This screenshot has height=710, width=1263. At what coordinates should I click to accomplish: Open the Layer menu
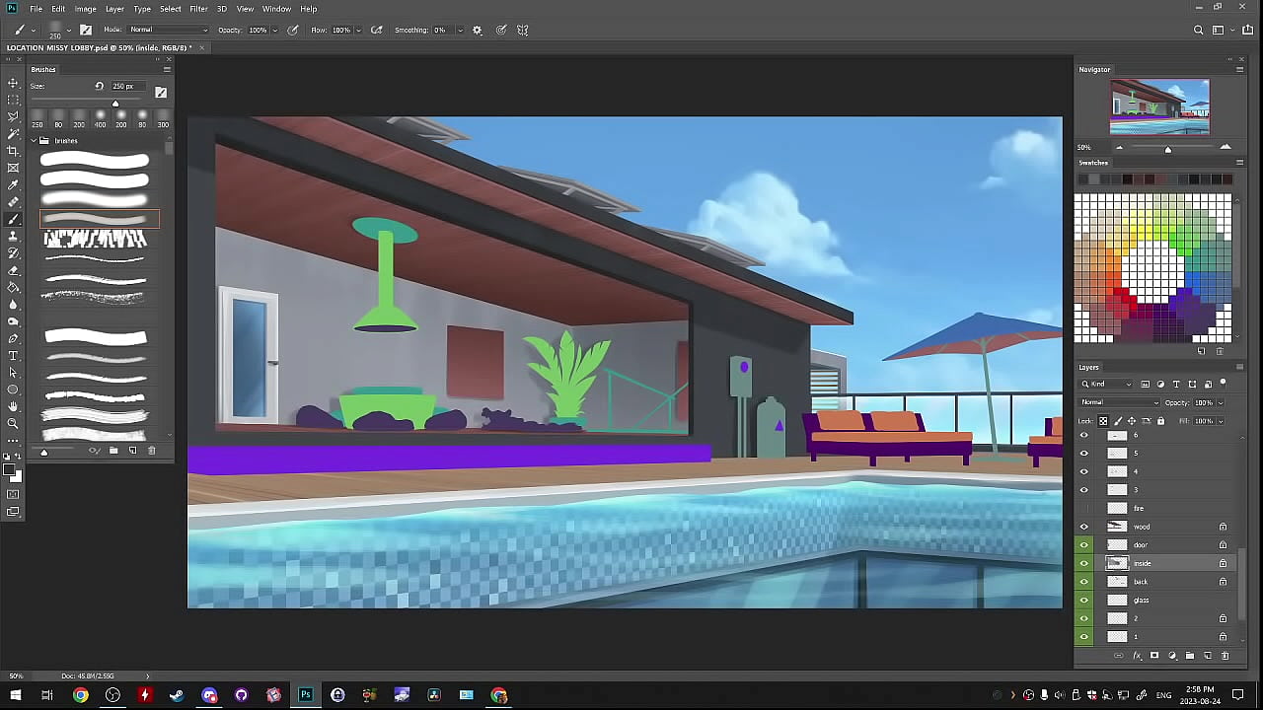(x=114, y=9)
